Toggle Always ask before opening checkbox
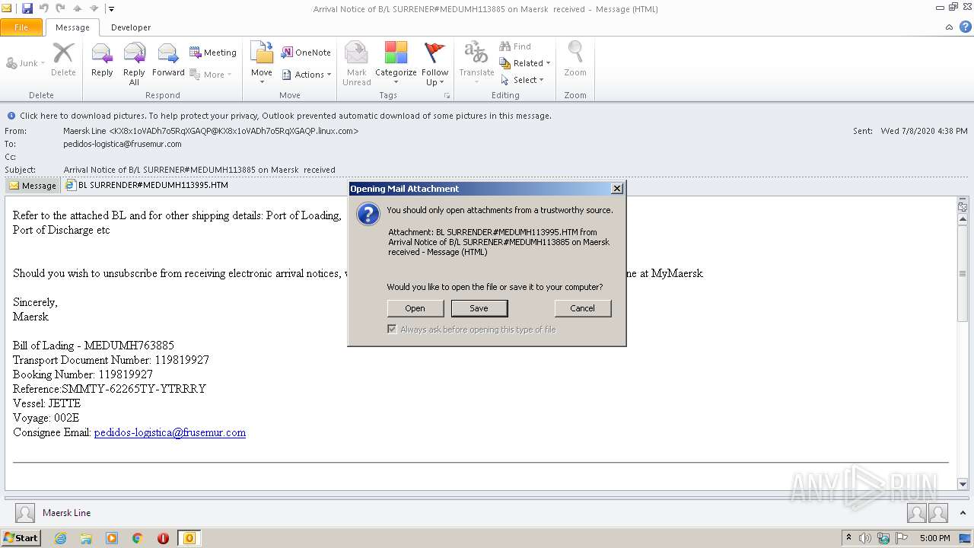The width and height of the screenshot is (974, 548). tap(392, 330)
